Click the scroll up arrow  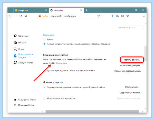coord(145,24)
